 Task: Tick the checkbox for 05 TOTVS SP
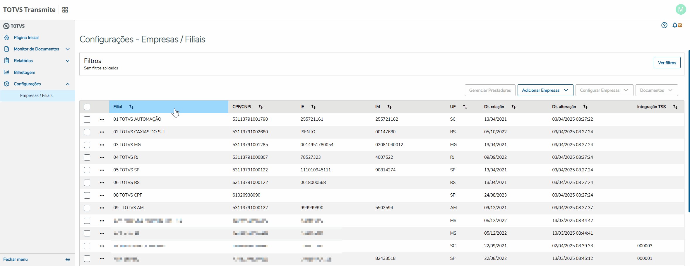coord(87,170)
